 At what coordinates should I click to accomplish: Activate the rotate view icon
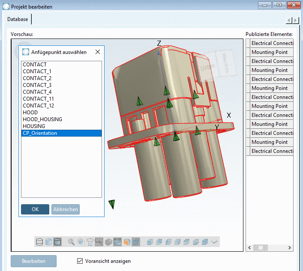[90, 242]
